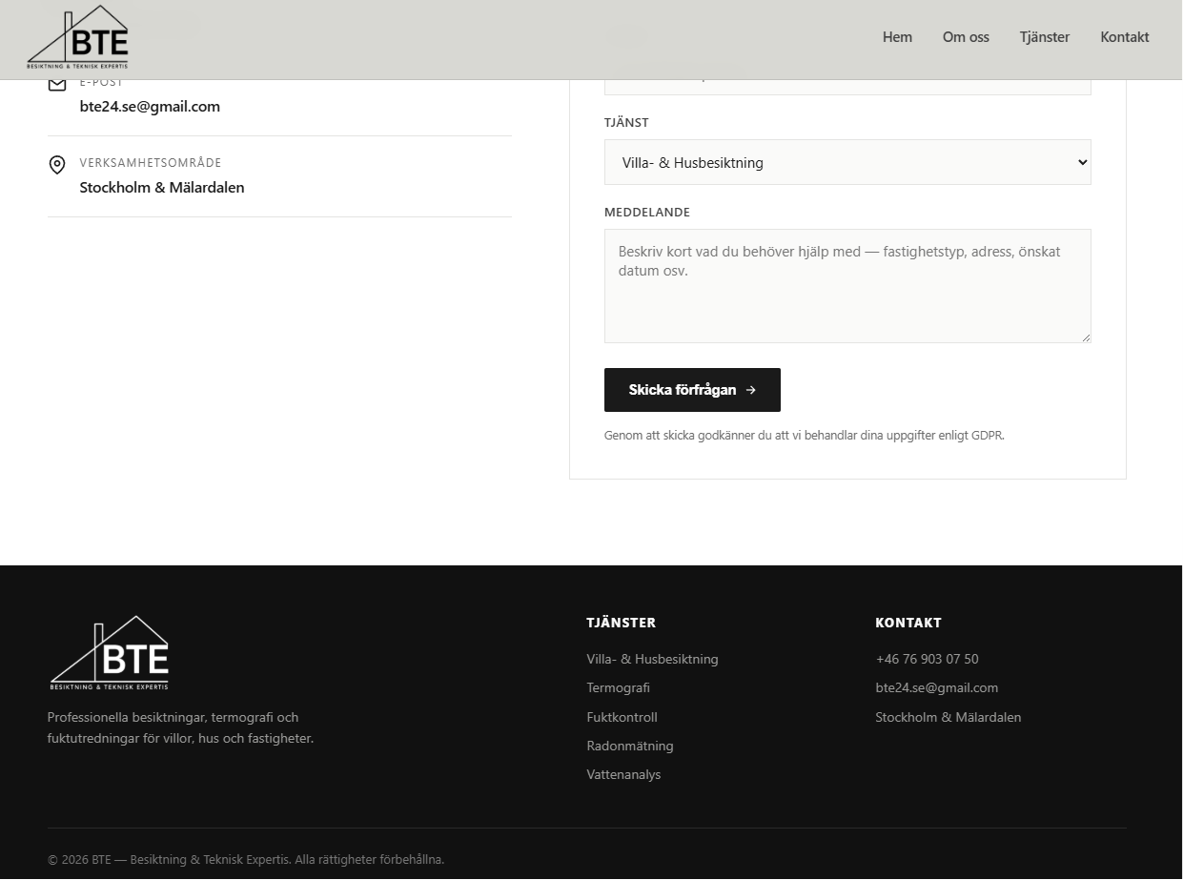
Task: Click the white BTE logo in the footer
Action: click(110, 653)
